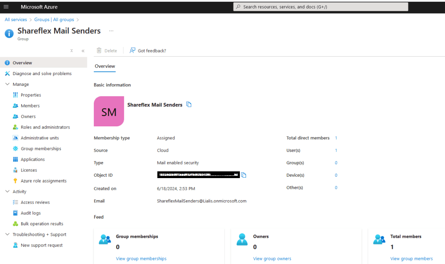
Task: Click the Administrative units icon
Action: tap(15, 138)
